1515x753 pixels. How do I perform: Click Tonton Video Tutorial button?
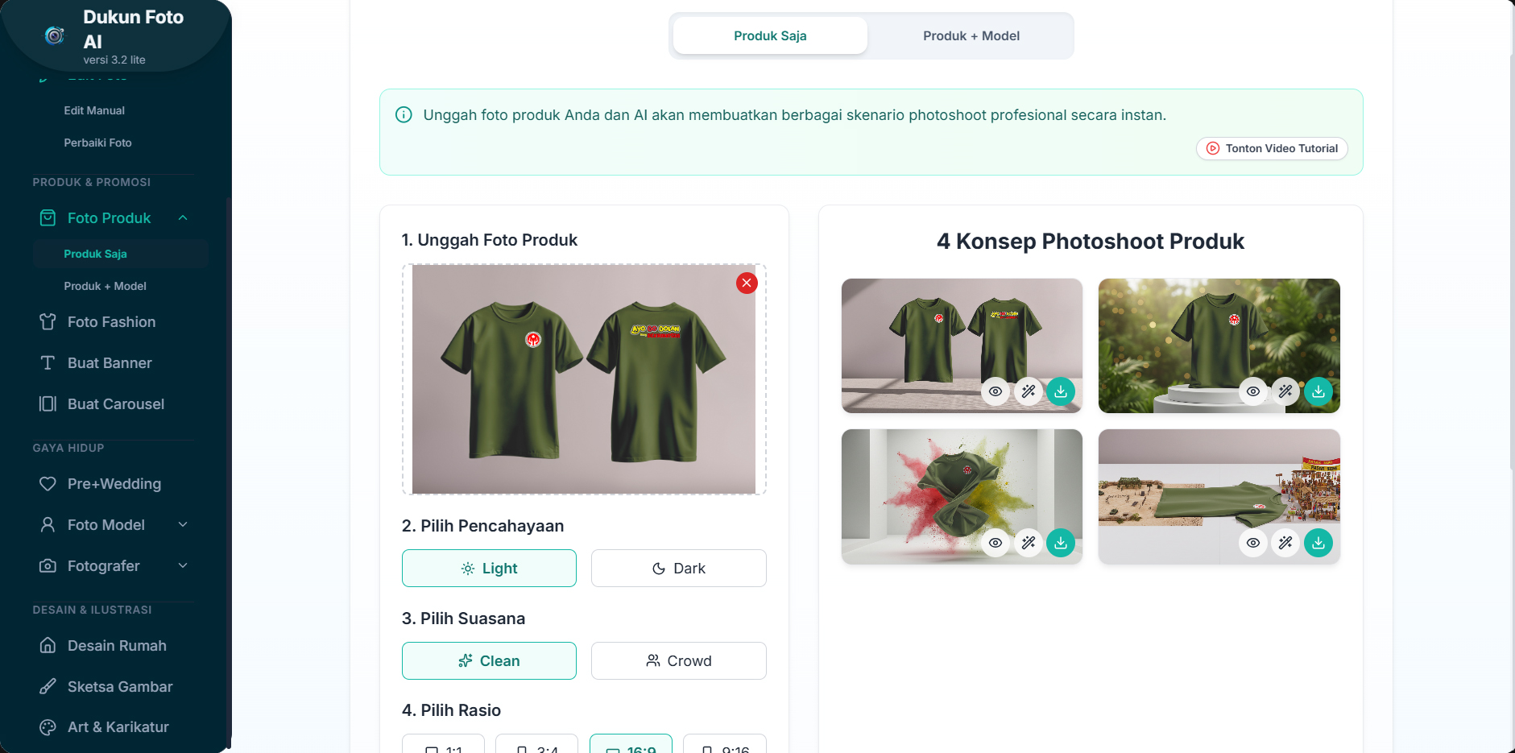click(1271, 149)
